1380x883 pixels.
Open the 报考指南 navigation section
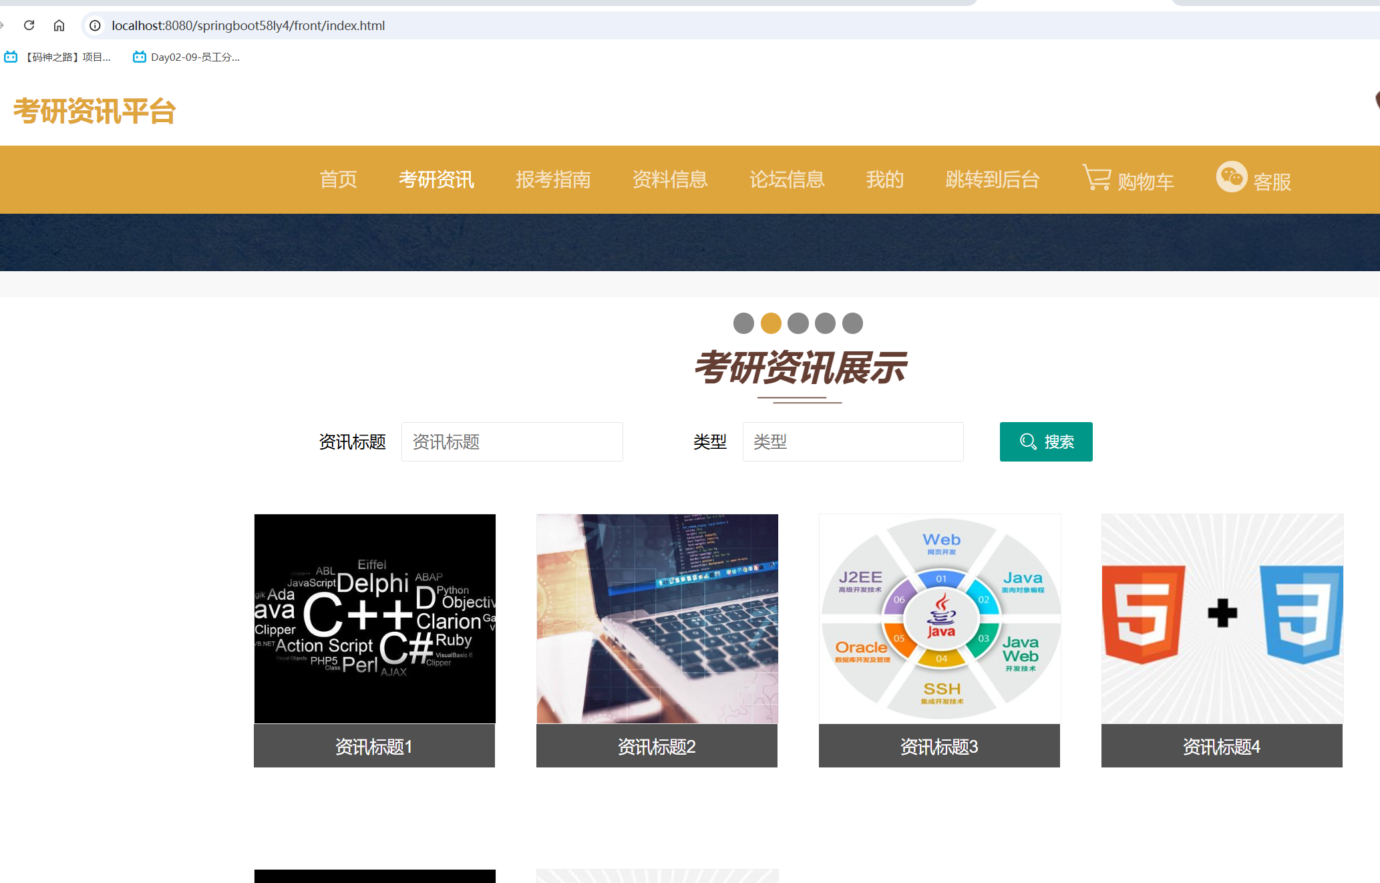(553, 180)
